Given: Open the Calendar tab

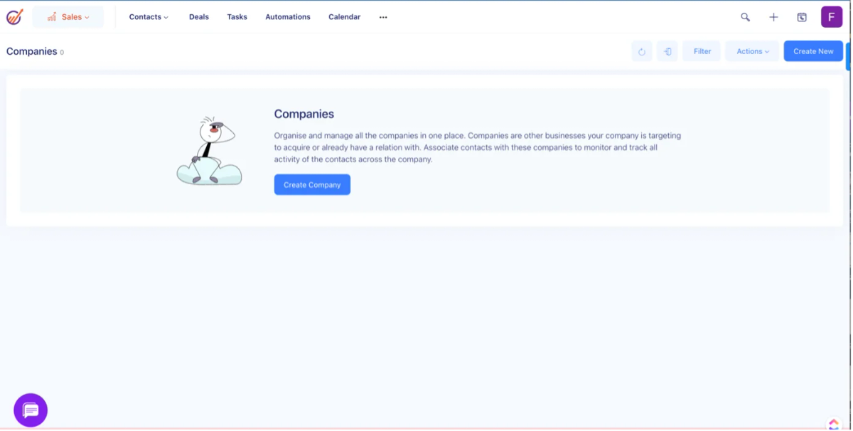Looking at the screenshot, I should click(x=344, y=17).
